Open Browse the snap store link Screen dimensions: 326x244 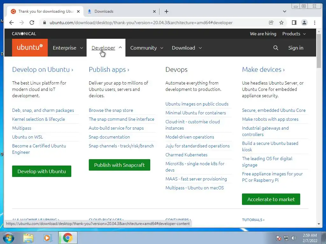[111, 110]
